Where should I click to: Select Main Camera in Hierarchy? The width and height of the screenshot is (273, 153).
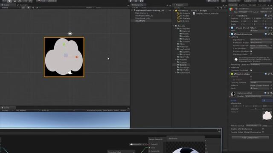(x=142, y=13)
